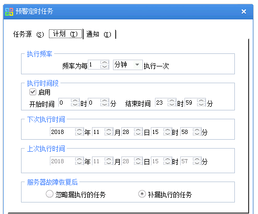Switch to the 任务源 tab
Screen dimensions: 258x214
[28, 34]
